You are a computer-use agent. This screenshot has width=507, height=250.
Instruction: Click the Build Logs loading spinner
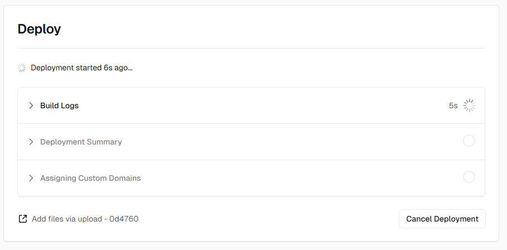(469, 105)
